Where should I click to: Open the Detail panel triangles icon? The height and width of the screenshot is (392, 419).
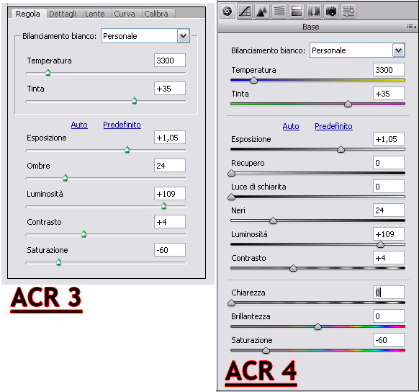pos(262,12)
